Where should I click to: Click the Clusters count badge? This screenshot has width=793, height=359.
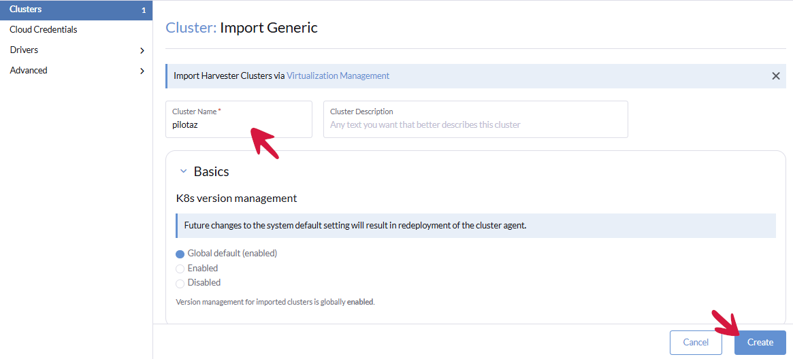[x=143, y=10]
